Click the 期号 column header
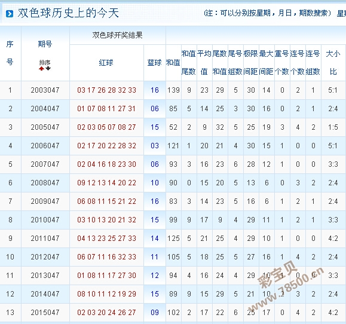Image resolution: width=346 pixels, height=324 pixels. click(45, 44)
